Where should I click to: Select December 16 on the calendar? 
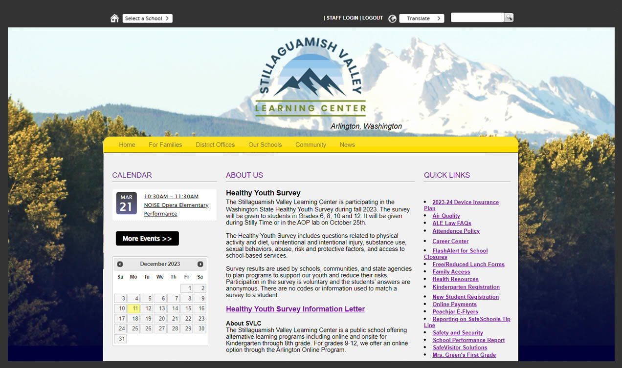pos(200,308)
